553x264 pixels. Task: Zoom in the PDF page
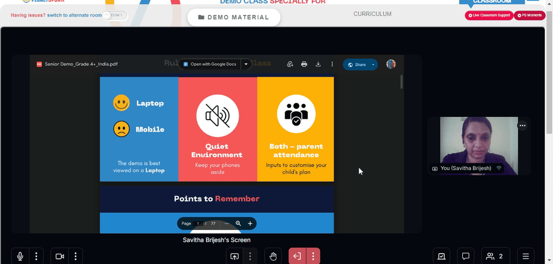250,224
